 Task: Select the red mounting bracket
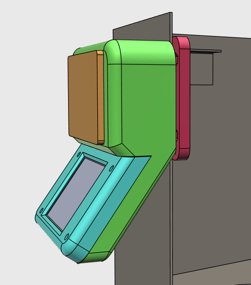184,96
